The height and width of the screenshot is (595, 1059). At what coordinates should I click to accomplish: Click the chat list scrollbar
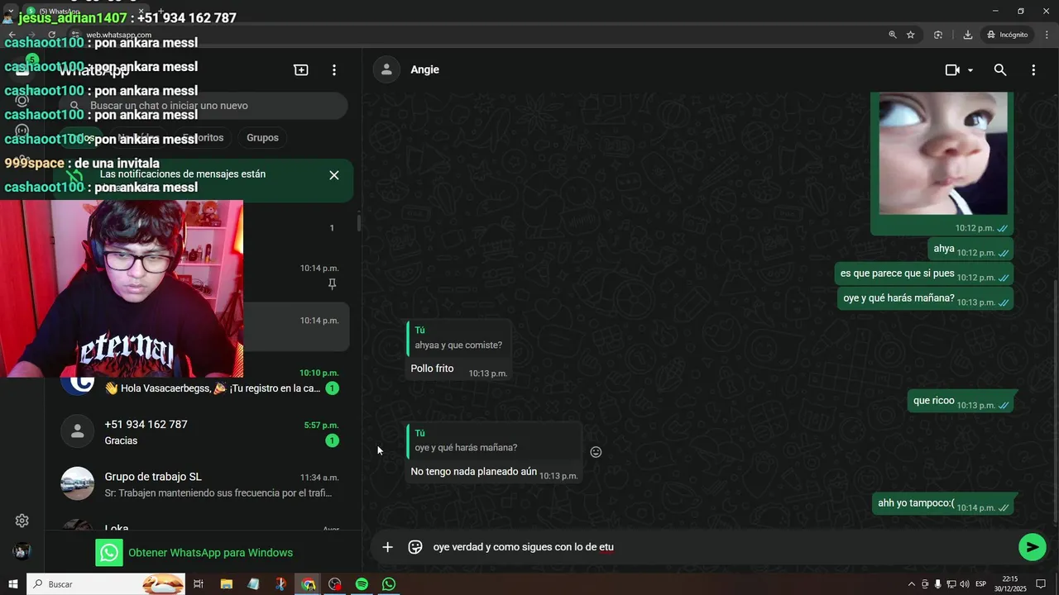click(358, 222)
